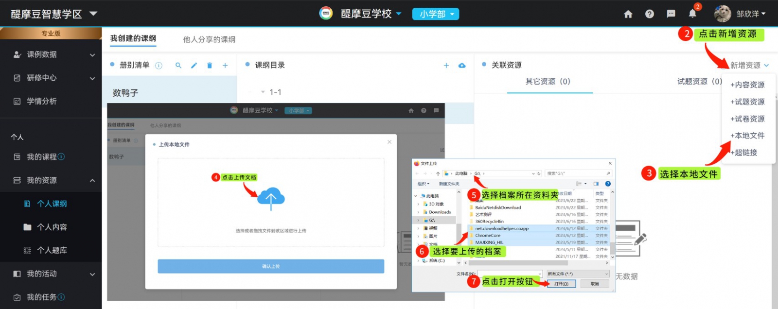Screen dimensions: 778x309
Task: Select +本地文件 from the menu
Action: [x=747, y=136]
